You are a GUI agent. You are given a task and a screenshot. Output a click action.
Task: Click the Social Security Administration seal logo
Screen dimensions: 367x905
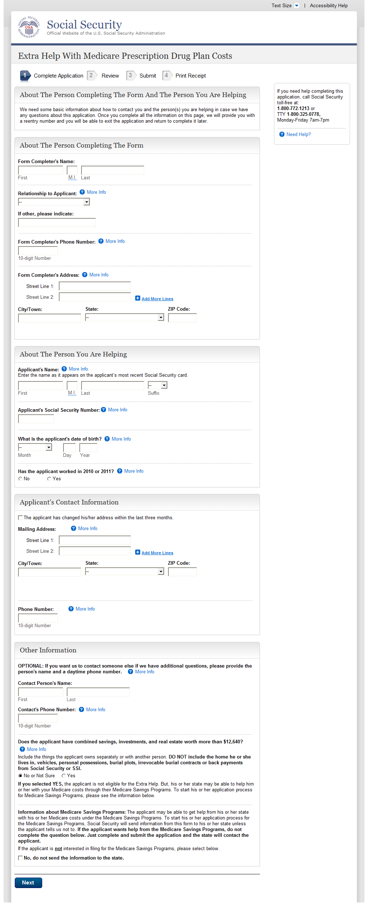(29, 27)
